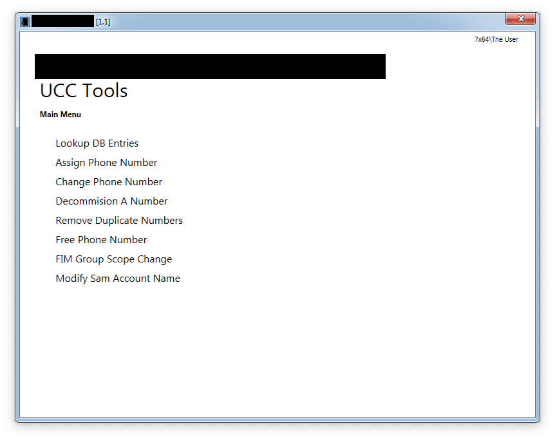Viewport: 555px width, 440px height.
Task: Click the bold Main Menu label
Action: click(x=61, y=115)
